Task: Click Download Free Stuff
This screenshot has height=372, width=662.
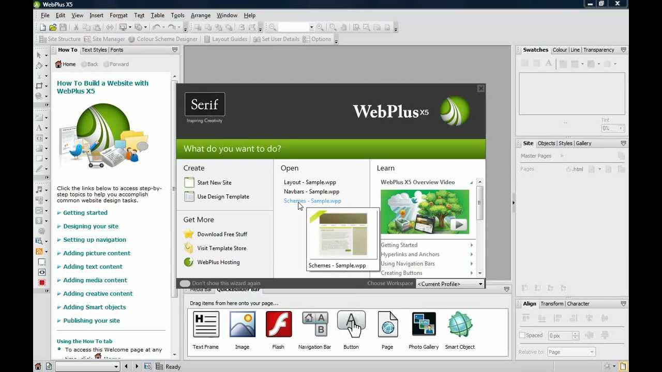Action: [x=216, y=235]
